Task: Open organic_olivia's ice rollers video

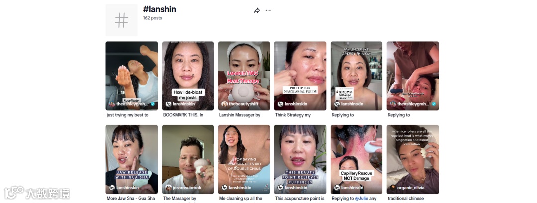Action: click(413, 159)
